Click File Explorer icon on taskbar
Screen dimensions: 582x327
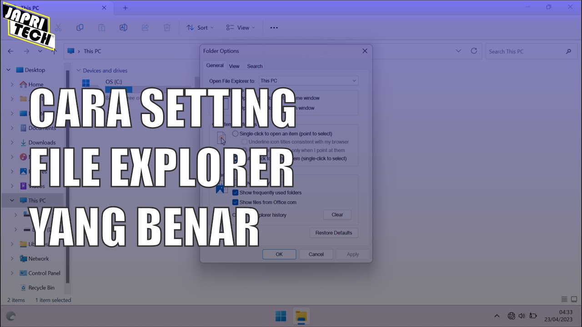(301, 316)
